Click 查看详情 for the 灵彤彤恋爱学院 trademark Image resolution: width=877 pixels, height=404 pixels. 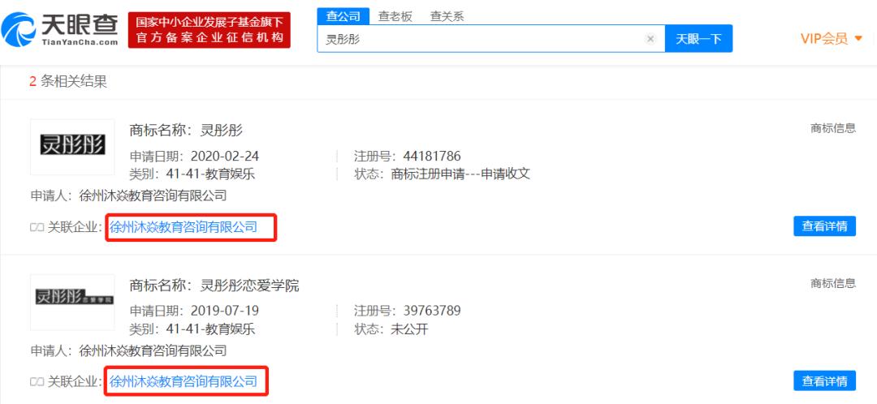tap(824, 381)
